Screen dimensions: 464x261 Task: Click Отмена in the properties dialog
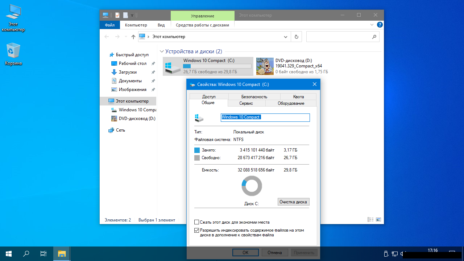click(x=274, y=253)
